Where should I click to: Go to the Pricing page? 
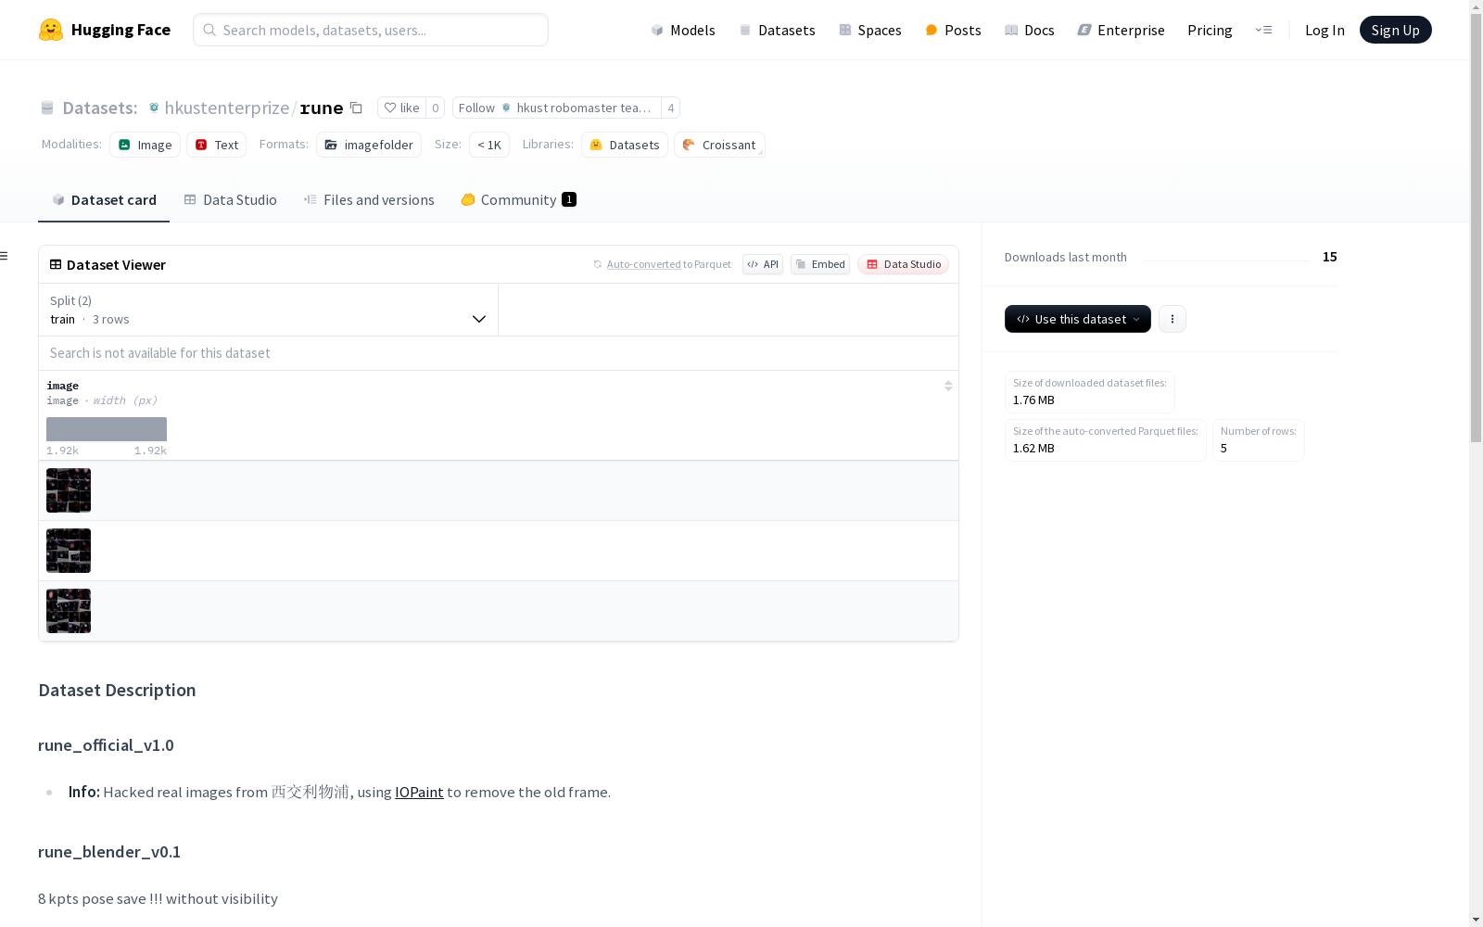[1210, 30]
